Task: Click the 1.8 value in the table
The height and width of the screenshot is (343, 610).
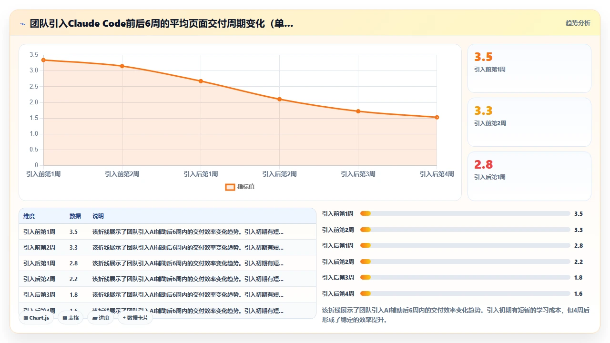Action: [x=73, y=295]
